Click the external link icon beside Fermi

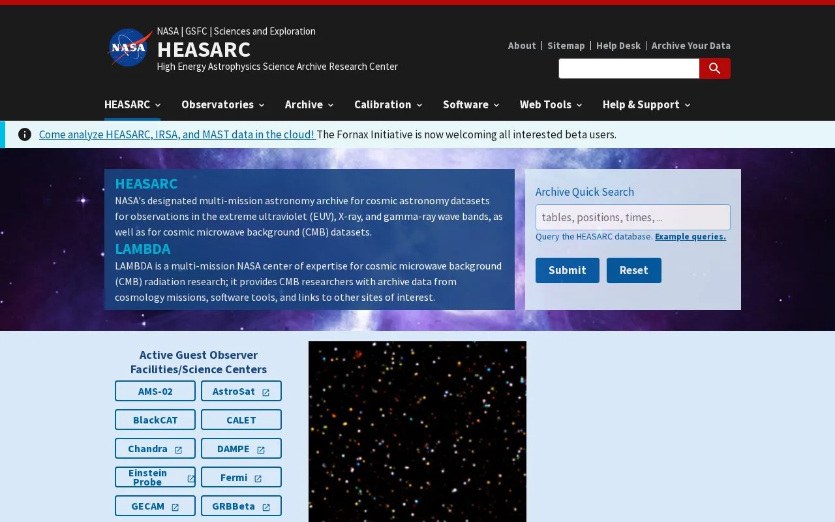pos(258,478)
